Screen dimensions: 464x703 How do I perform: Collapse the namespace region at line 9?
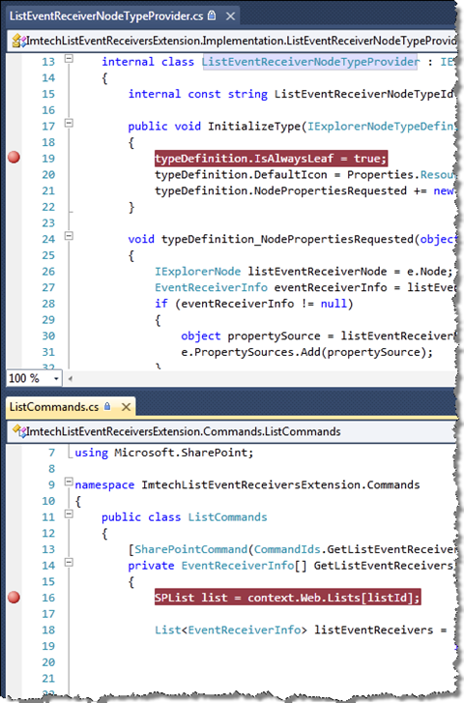coord(69,482)
